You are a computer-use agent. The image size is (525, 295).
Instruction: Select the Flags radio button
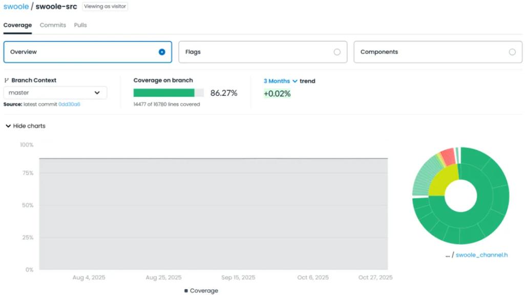(x=337, y=52)
